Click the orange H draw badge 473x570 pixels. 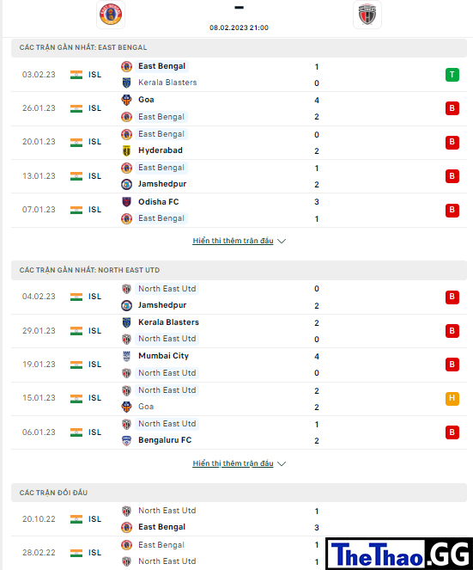coord(452,398)
